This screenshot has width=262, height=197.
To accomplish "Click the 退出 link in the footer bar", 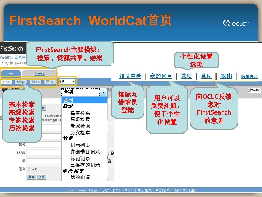I will (194, 190).
